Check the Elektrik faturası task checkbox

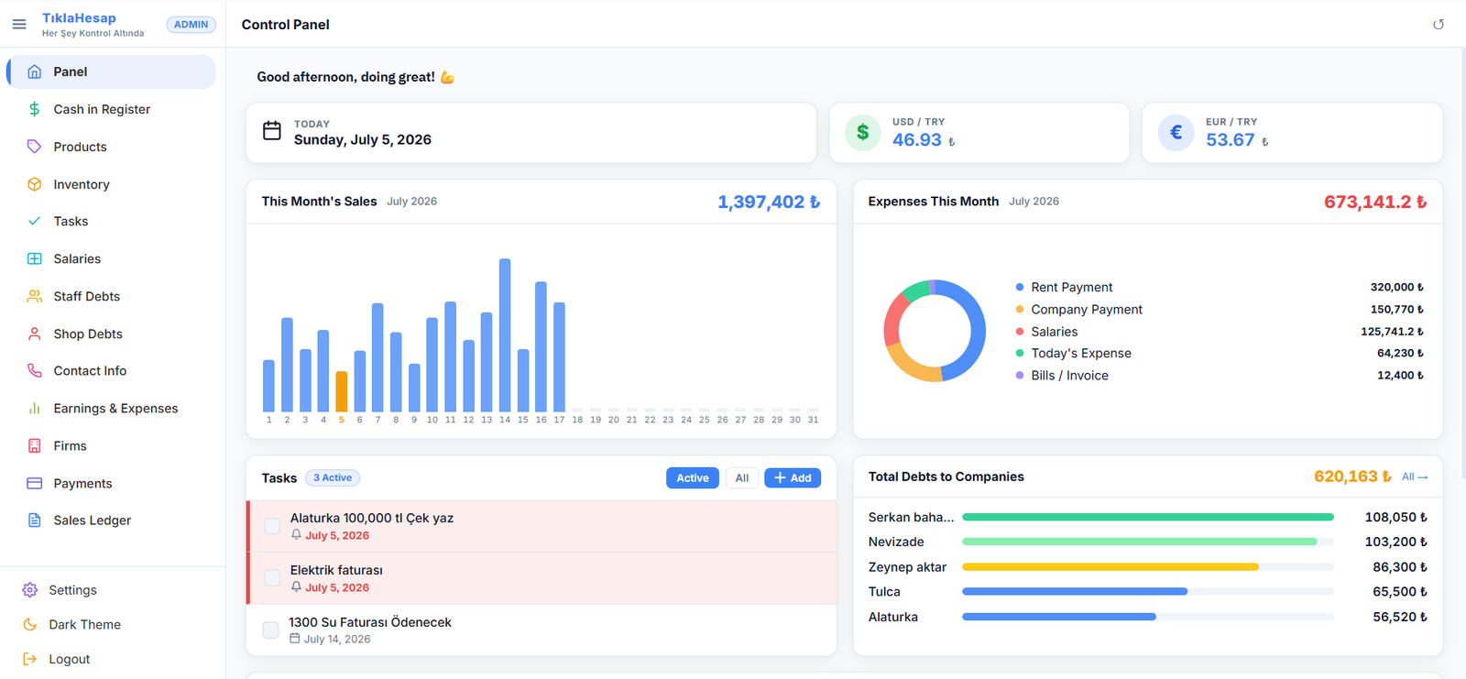(272, 578)
